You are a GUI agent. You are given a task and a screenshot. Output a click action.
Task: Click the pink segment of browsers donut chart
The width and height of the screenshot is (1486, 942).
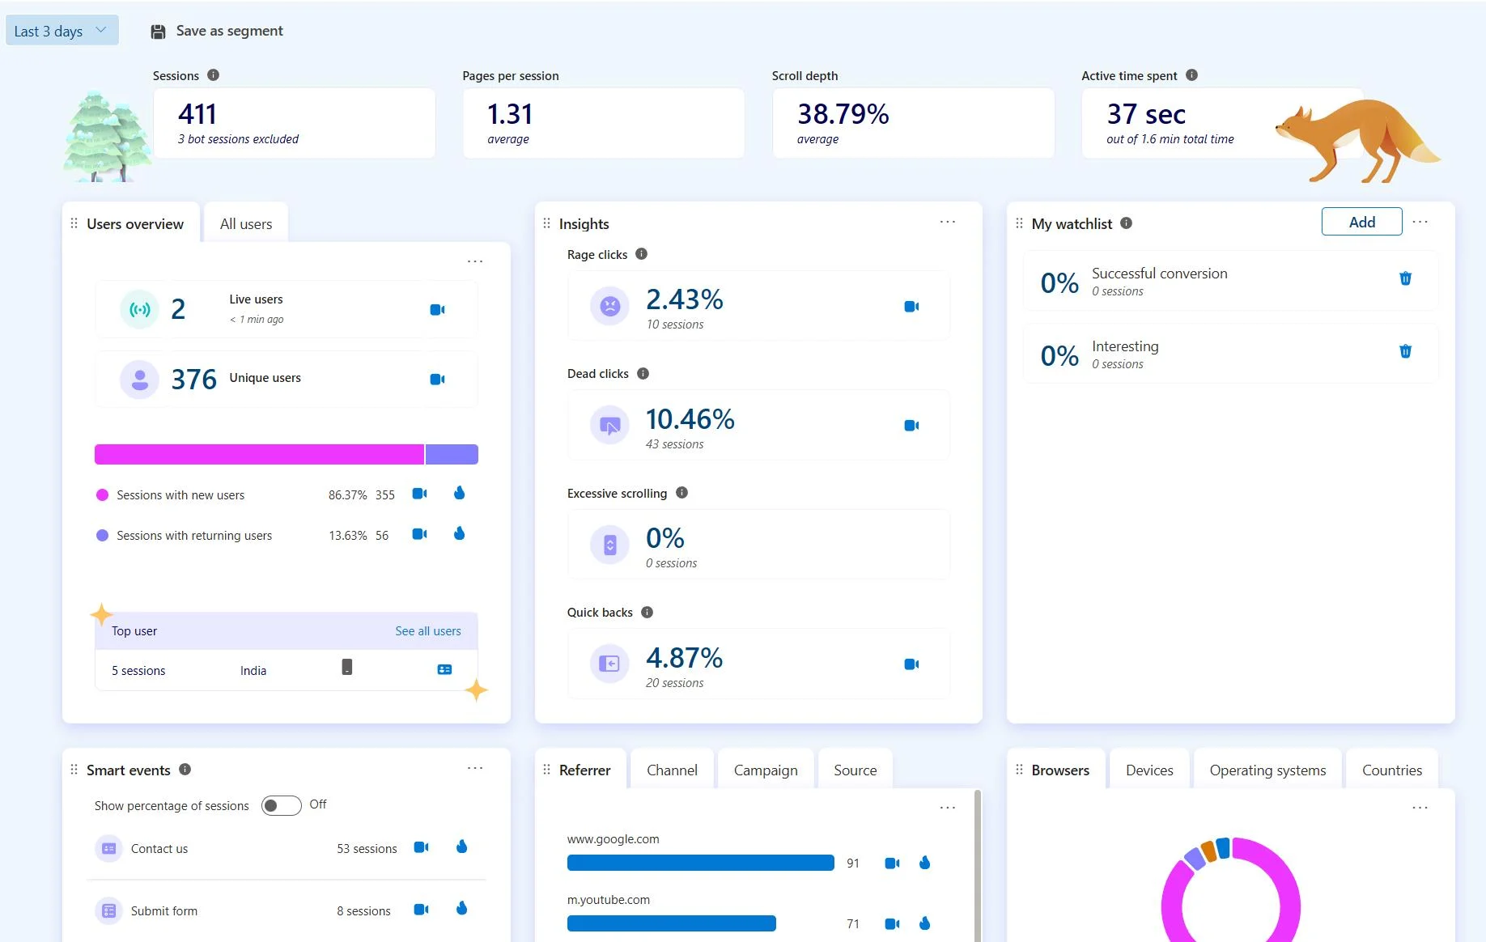1288,886
